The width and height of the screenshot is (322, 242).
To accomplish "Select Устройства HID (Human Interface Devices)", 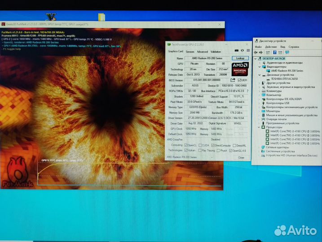I will click(291, 156).
